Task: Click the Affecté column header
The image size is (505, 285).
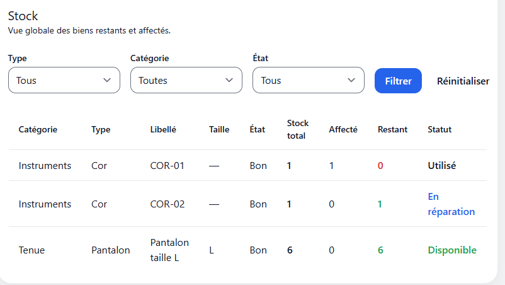Action: [x=343, y=130]
